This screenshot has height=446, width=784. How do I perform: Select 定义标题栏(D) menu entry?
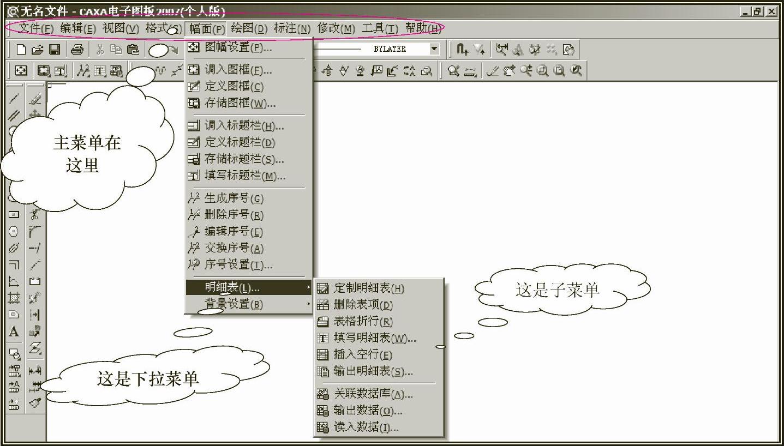click(x=249, y=142)
